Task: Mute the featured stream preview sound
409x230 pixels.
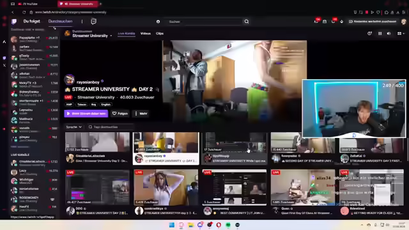Action: [x=389, y=33]
